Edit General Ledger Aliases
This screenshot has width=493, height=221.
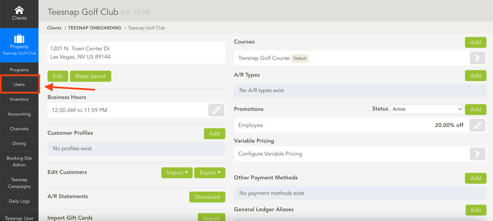pyautogui.click(x=476, y=210)
